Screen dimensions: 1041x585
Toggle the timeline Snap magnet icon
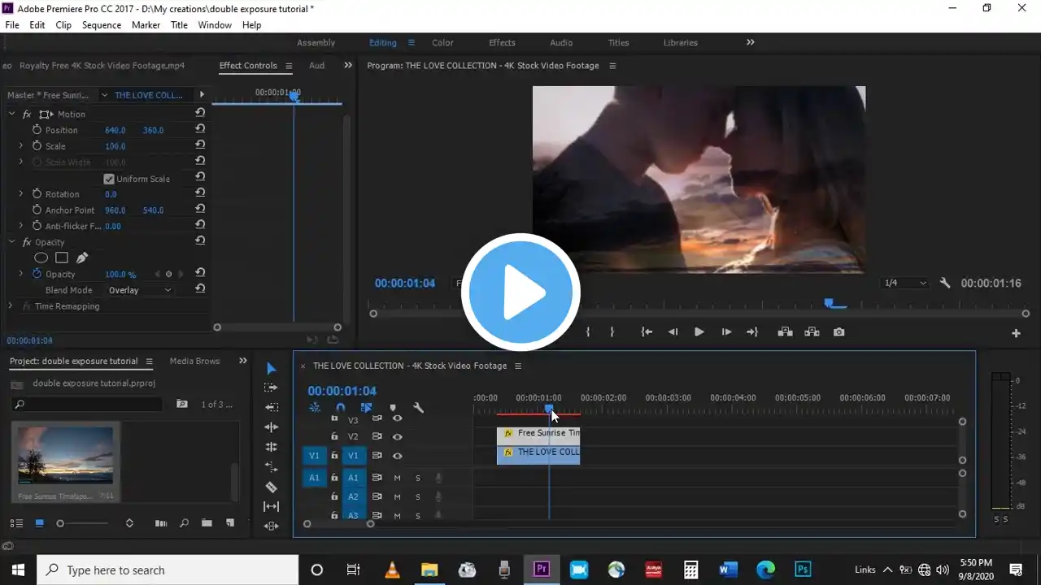(x=341, y=408)
